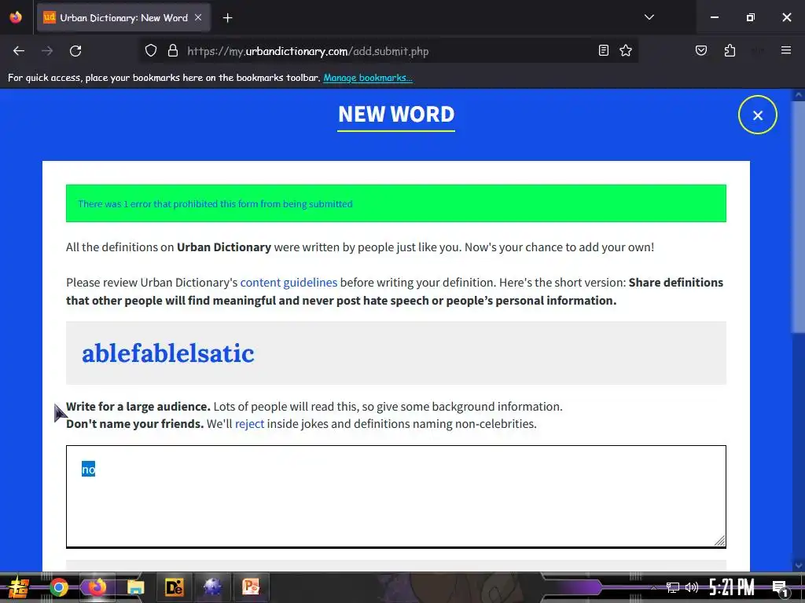Open the tracking protection shield icon
Image resolution: width=805 pixels, height=603 pixels.
point(150,51)
